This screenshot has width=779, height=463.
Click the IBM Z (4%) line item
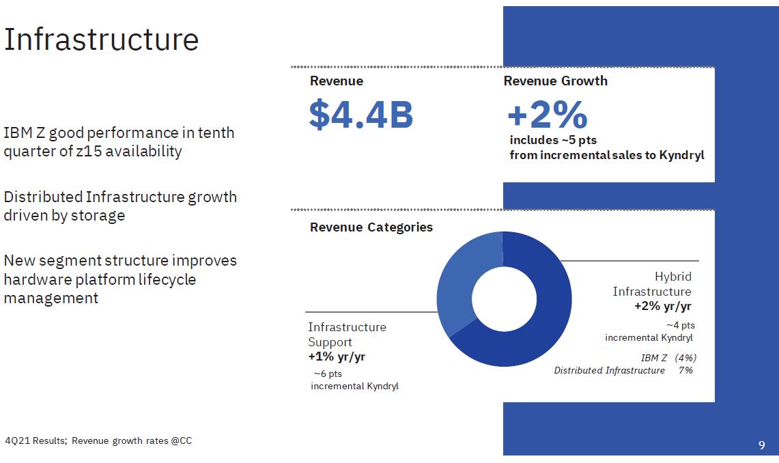[668, 358]
